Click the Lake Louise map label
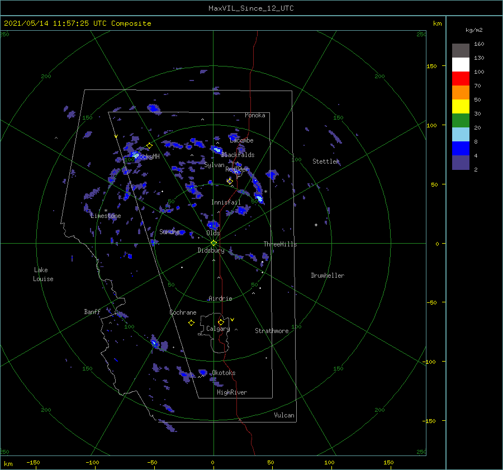 coord(43,274)
